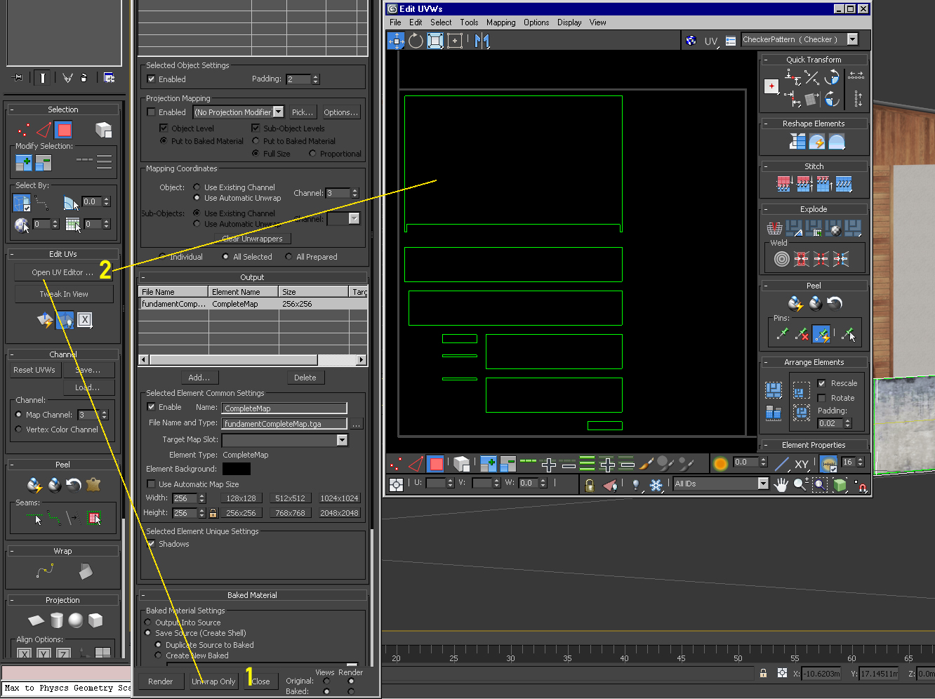Viewport: 935px width, 699px height.
Task: Open the Tools menu in Edit UVWs
Action: (x=469, y=22)
